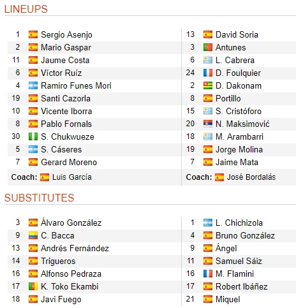Click Jaime Mata in lineup
Viewport: 296px width, 308px height.
point(237,162)
